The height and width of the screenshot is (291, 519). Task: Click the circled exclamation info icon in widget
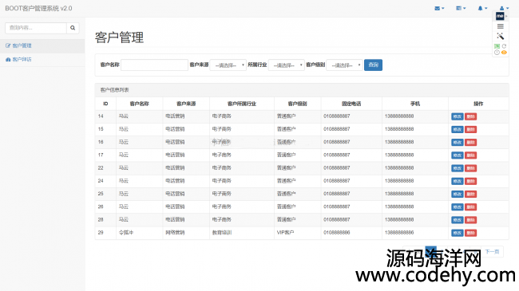[x=497, y=53]
